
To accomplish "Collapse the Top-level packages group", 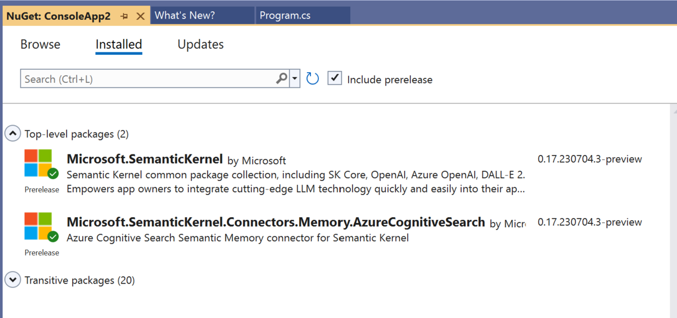I will click(x=11, y=134).
